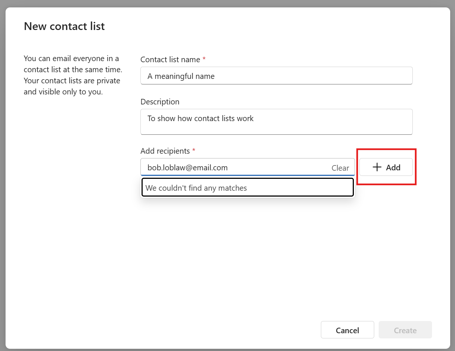Click the New contact list title
Image resolution: width=455 pixels, height=351 pixels.
click(64, 26)
